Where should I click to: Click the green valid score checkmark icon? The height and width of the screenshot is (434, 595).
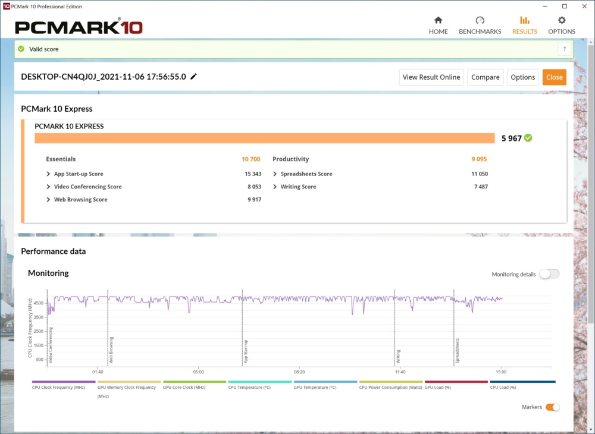[21, 49]
